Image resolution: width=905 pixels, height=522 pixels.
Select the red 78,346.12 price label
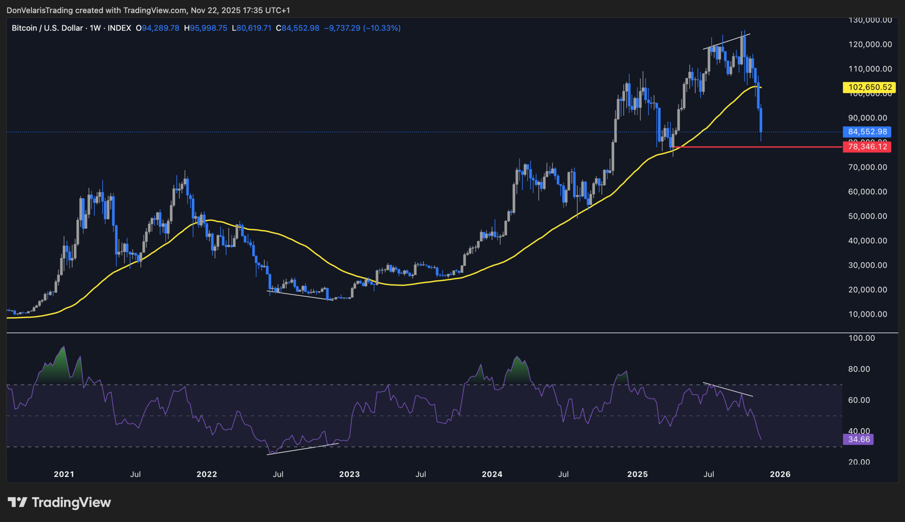[867, 147]
